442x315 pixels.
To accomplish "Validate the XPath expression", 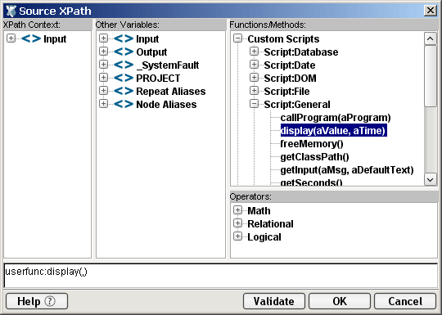I will pyautogui.click(x=274, y=301).
